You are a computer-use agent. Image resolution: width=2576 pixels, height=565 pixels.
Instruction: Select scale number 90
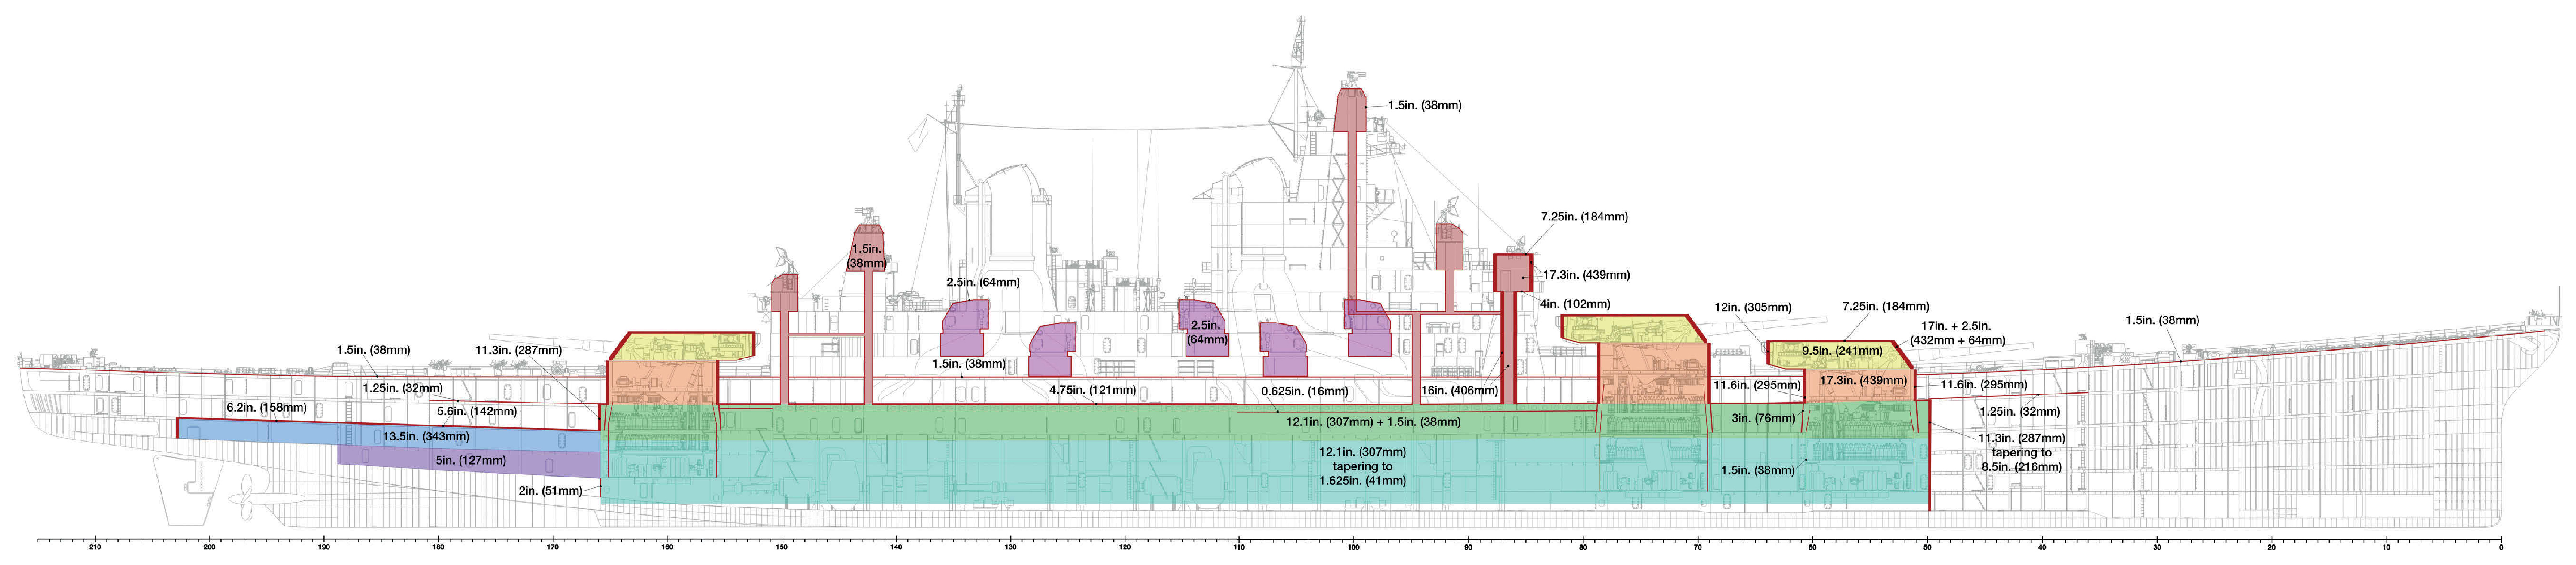tap(1468, 547)
